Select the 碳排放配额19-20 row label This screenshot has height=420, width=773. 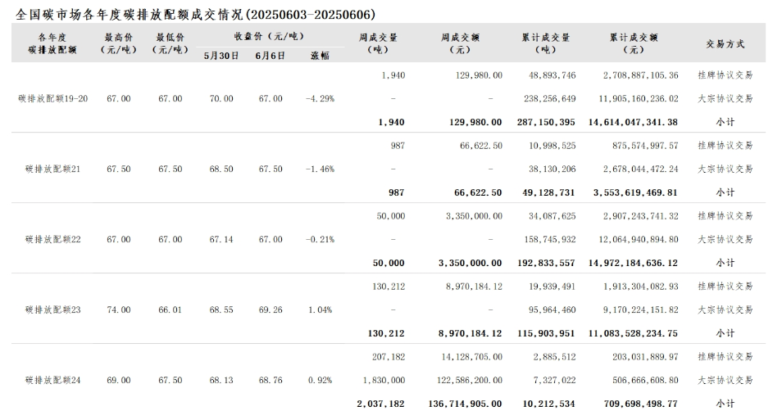point(52,98)
